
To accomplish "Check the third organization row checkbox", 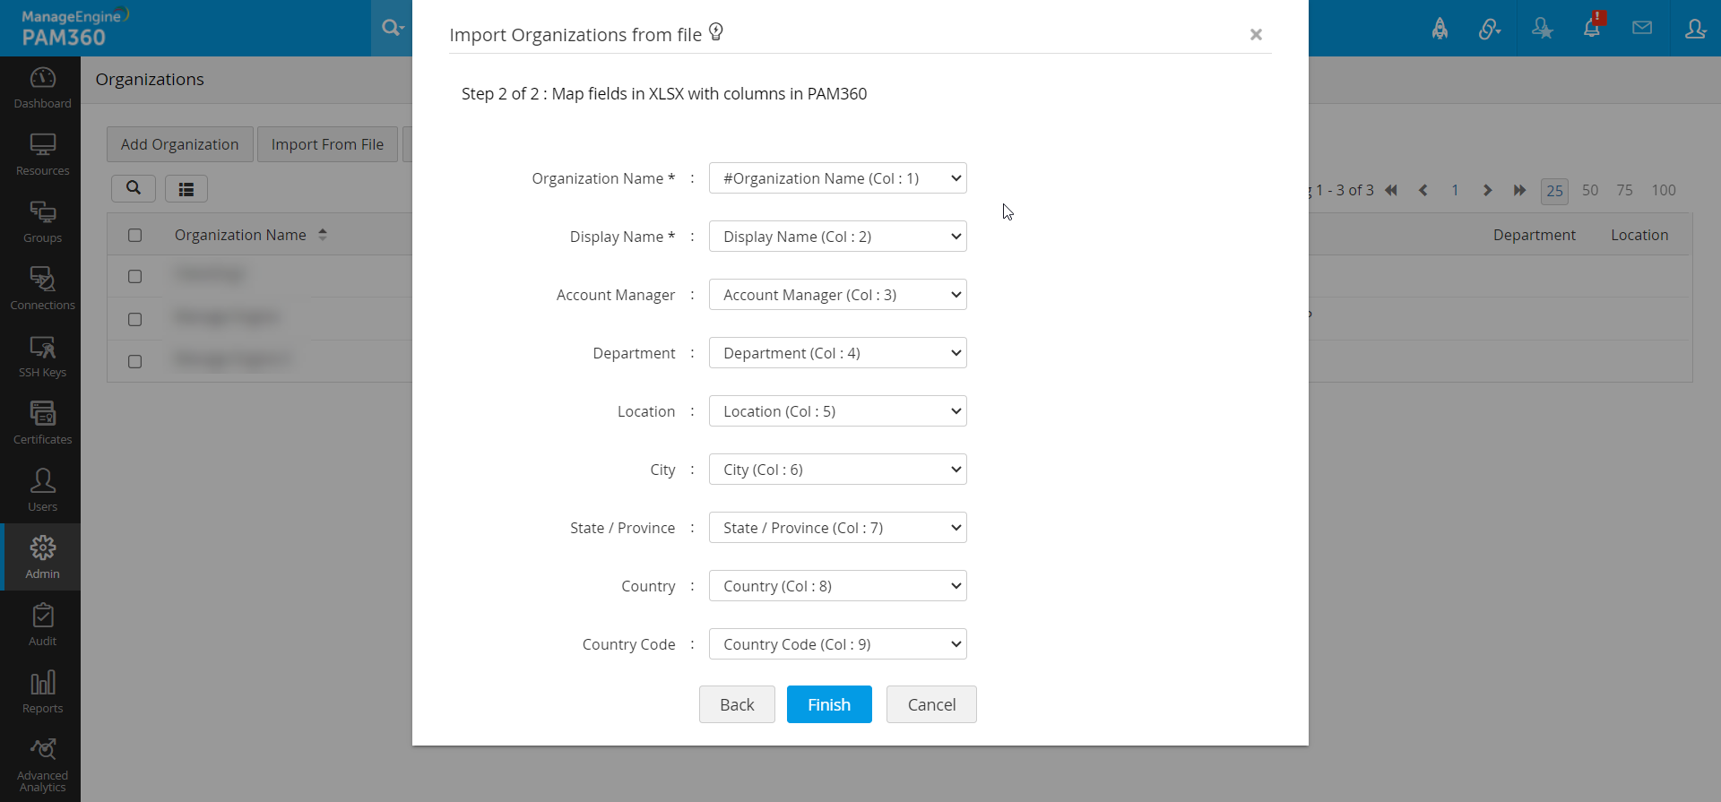I will click(x=134, y=361).
